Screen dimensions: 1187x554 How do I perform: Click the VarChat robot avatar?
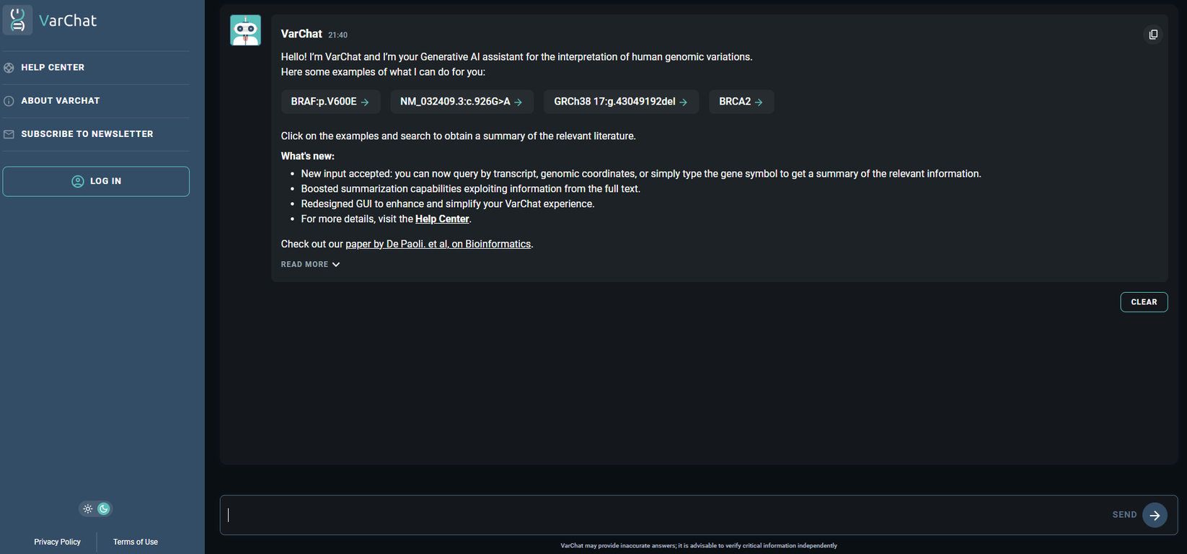pyautogui.click(x=245, y=30)
